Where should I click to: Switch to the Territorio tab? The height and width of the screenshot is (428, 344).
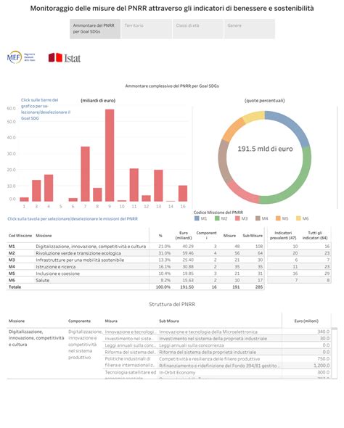147,29
